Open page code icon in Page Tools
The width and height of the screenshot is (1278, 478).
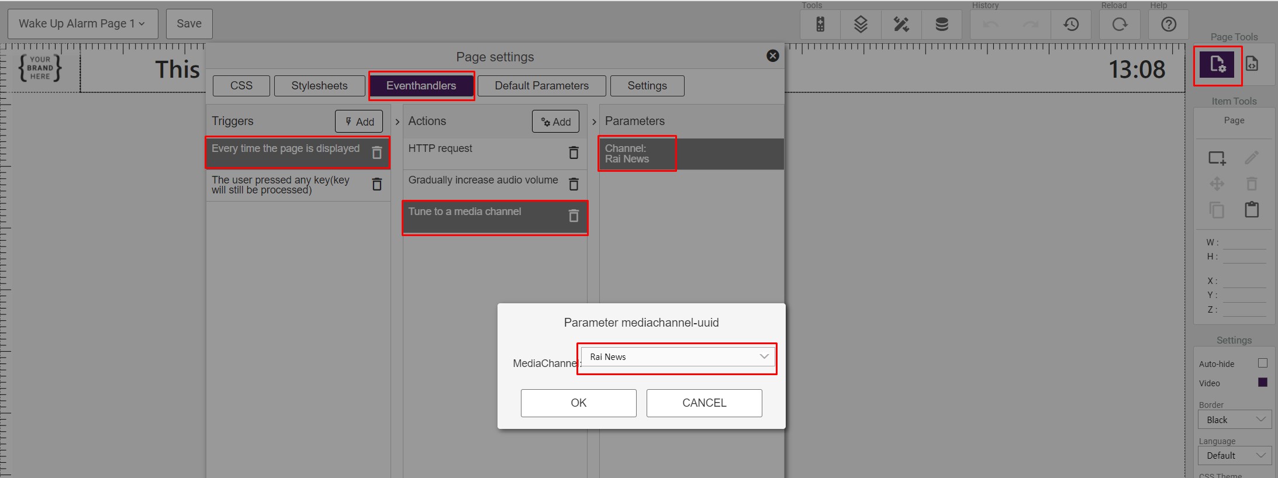(x=1252, y=64)
